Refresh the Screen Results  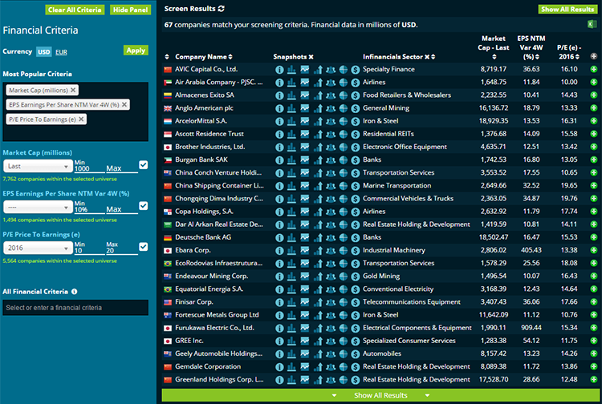point(222,9)
